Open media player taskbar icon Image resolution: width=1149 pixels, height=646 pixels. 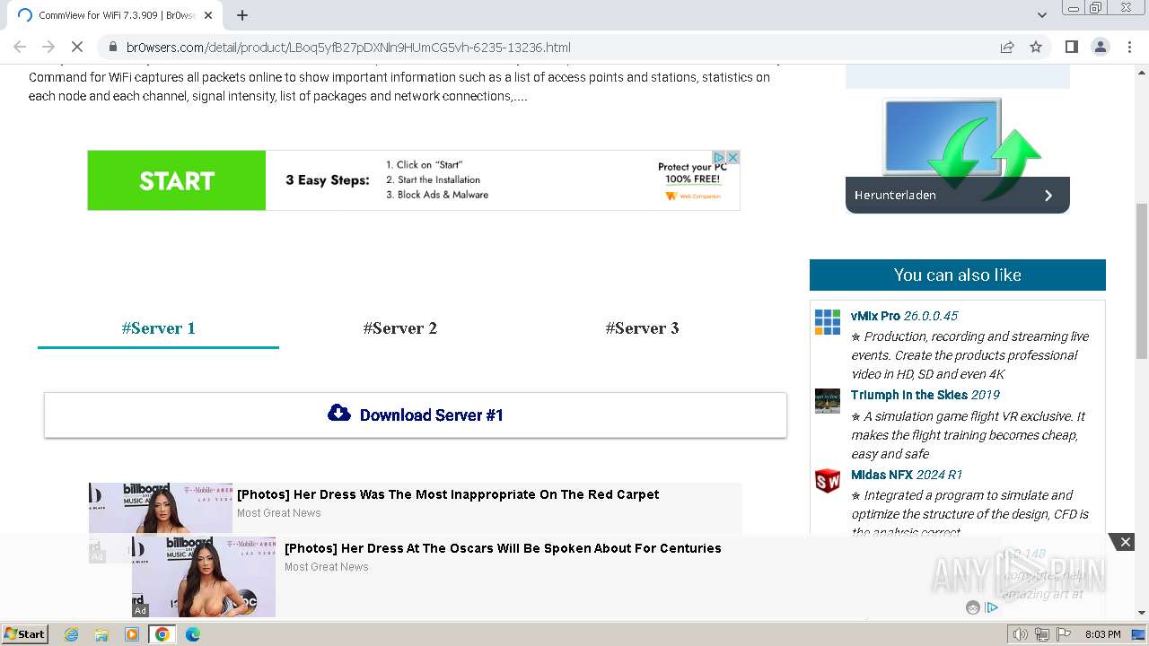pos(132,634)
